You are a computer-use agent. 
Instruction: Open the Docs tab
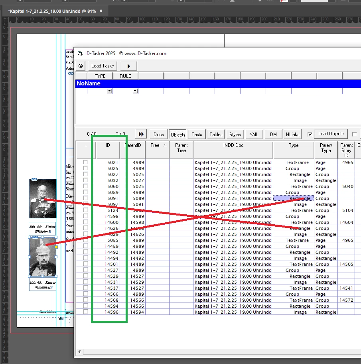pyautogui.click(x=158, y=135)
